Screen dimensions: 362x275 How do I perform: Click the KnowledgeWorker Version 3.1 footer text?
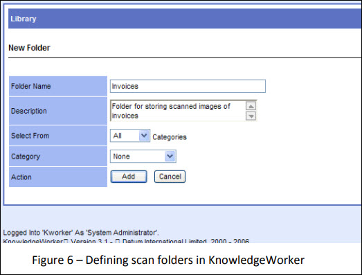[126, 240]
